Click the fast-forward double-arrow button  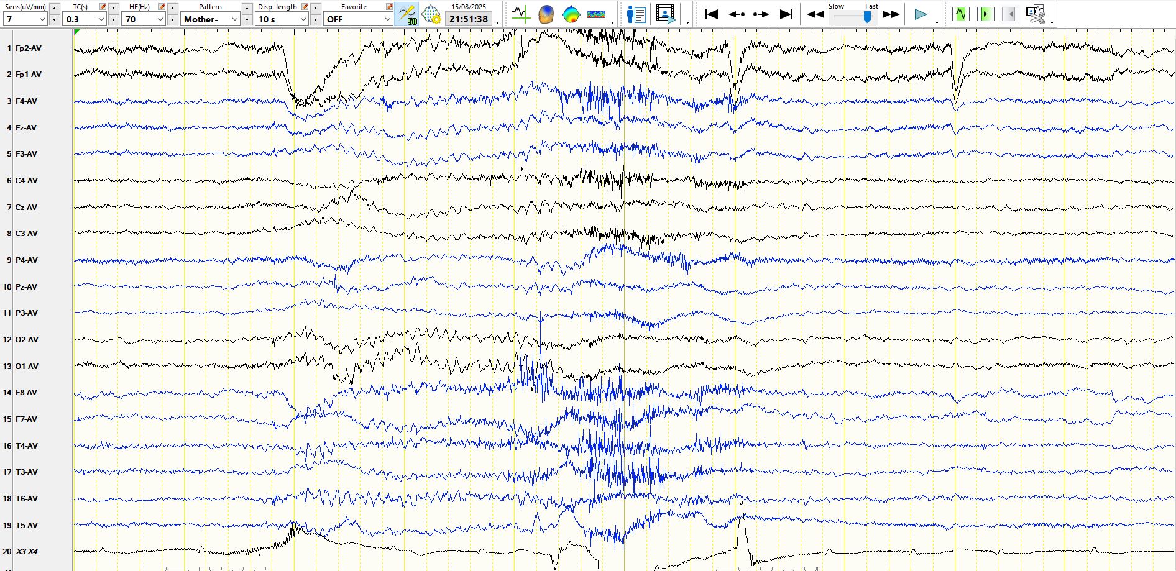click(891, 14)
